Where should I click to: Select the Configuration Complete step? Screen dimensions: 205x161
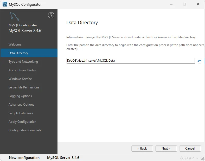pos(25,130)
